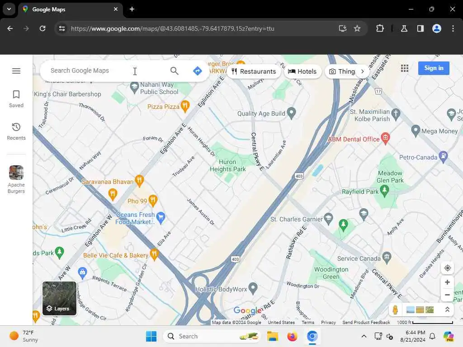Select Rayfield Park tree pin
The image size is (463, 347).
click(384, 191)
